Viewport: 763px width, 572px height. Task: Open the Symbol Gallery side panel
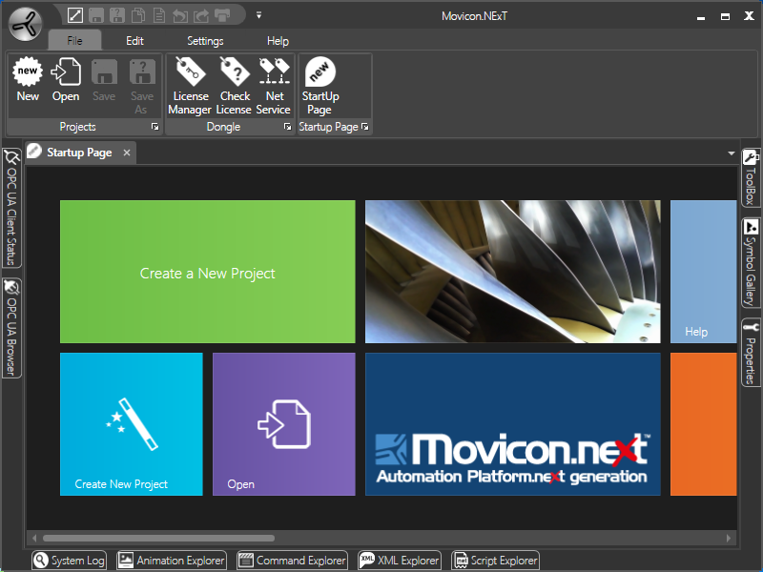(751, 263)
